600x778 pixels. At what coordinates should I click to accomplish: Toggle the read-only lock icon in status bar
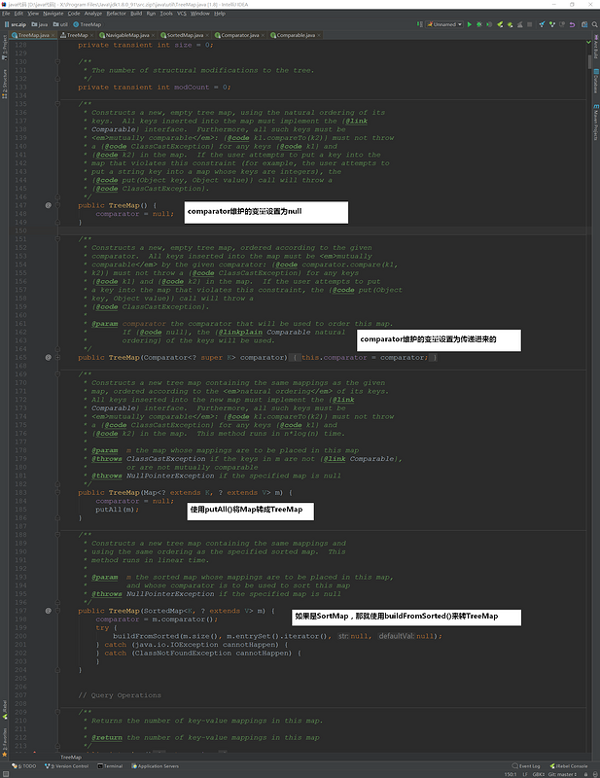585,774
